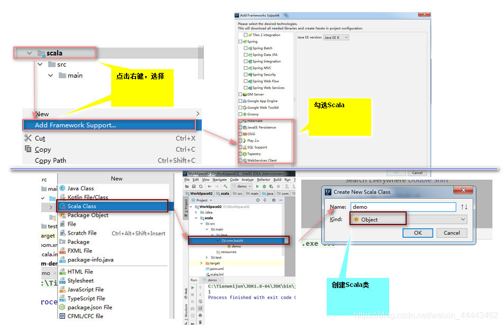The width and height of the screenshot is (503, 325).
Task: Check the Groovy checkbox
Action: pos(240,114)
